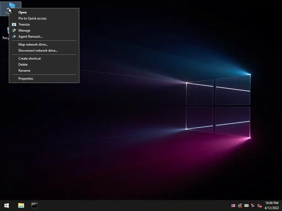
Task: Click the Treesize icon in menu
Action: (x=14, y=24)
